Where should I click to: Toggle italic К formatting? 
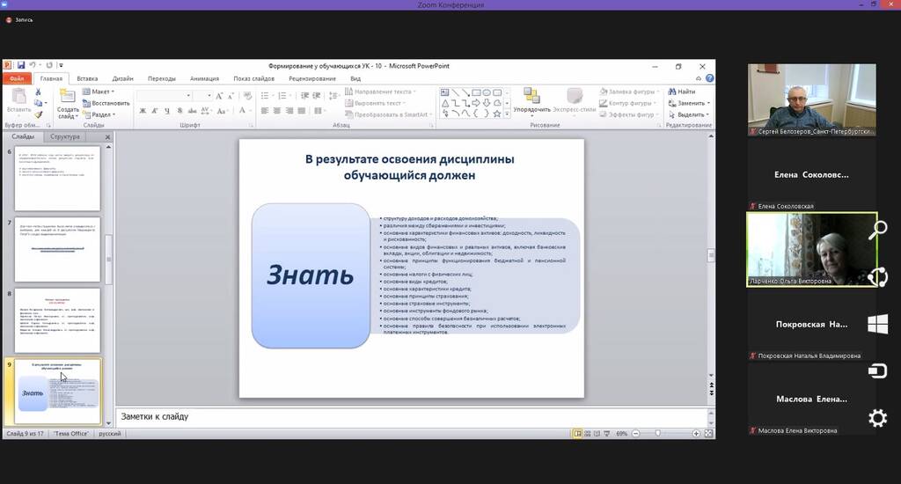(155, 110)
